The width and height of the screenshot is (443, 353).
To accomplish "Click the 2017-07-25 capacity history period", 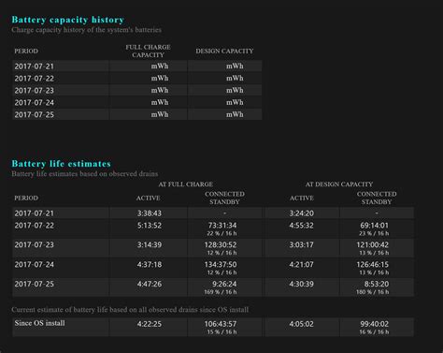I will pyautogui.click(x=35, y=114).
